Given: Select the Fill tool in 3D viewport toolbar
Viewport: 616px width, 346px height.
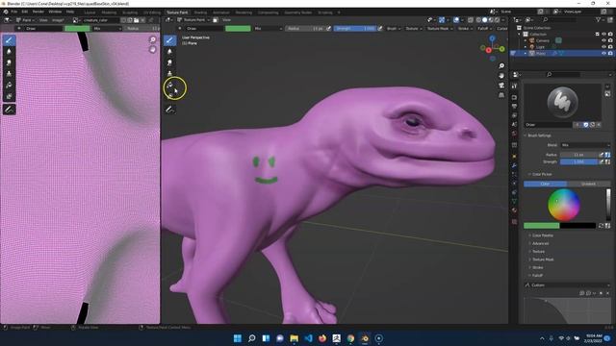Looking at the screenshot, I should [169, 85].
